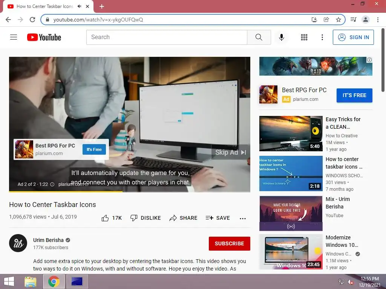Click the yellow ad progress bar
Screen dimensions: 386x289
[66, 191]
